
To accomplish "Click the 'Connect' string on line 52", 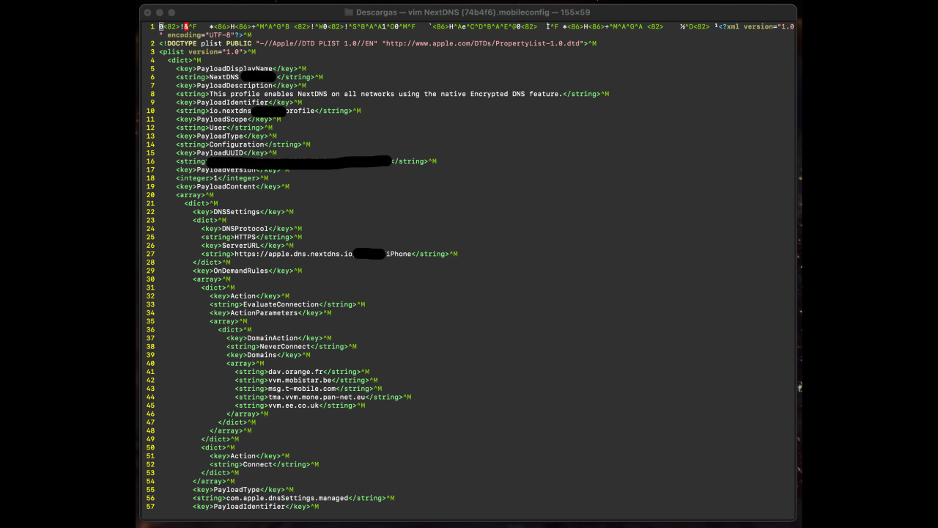I will [x=258, y=465].
